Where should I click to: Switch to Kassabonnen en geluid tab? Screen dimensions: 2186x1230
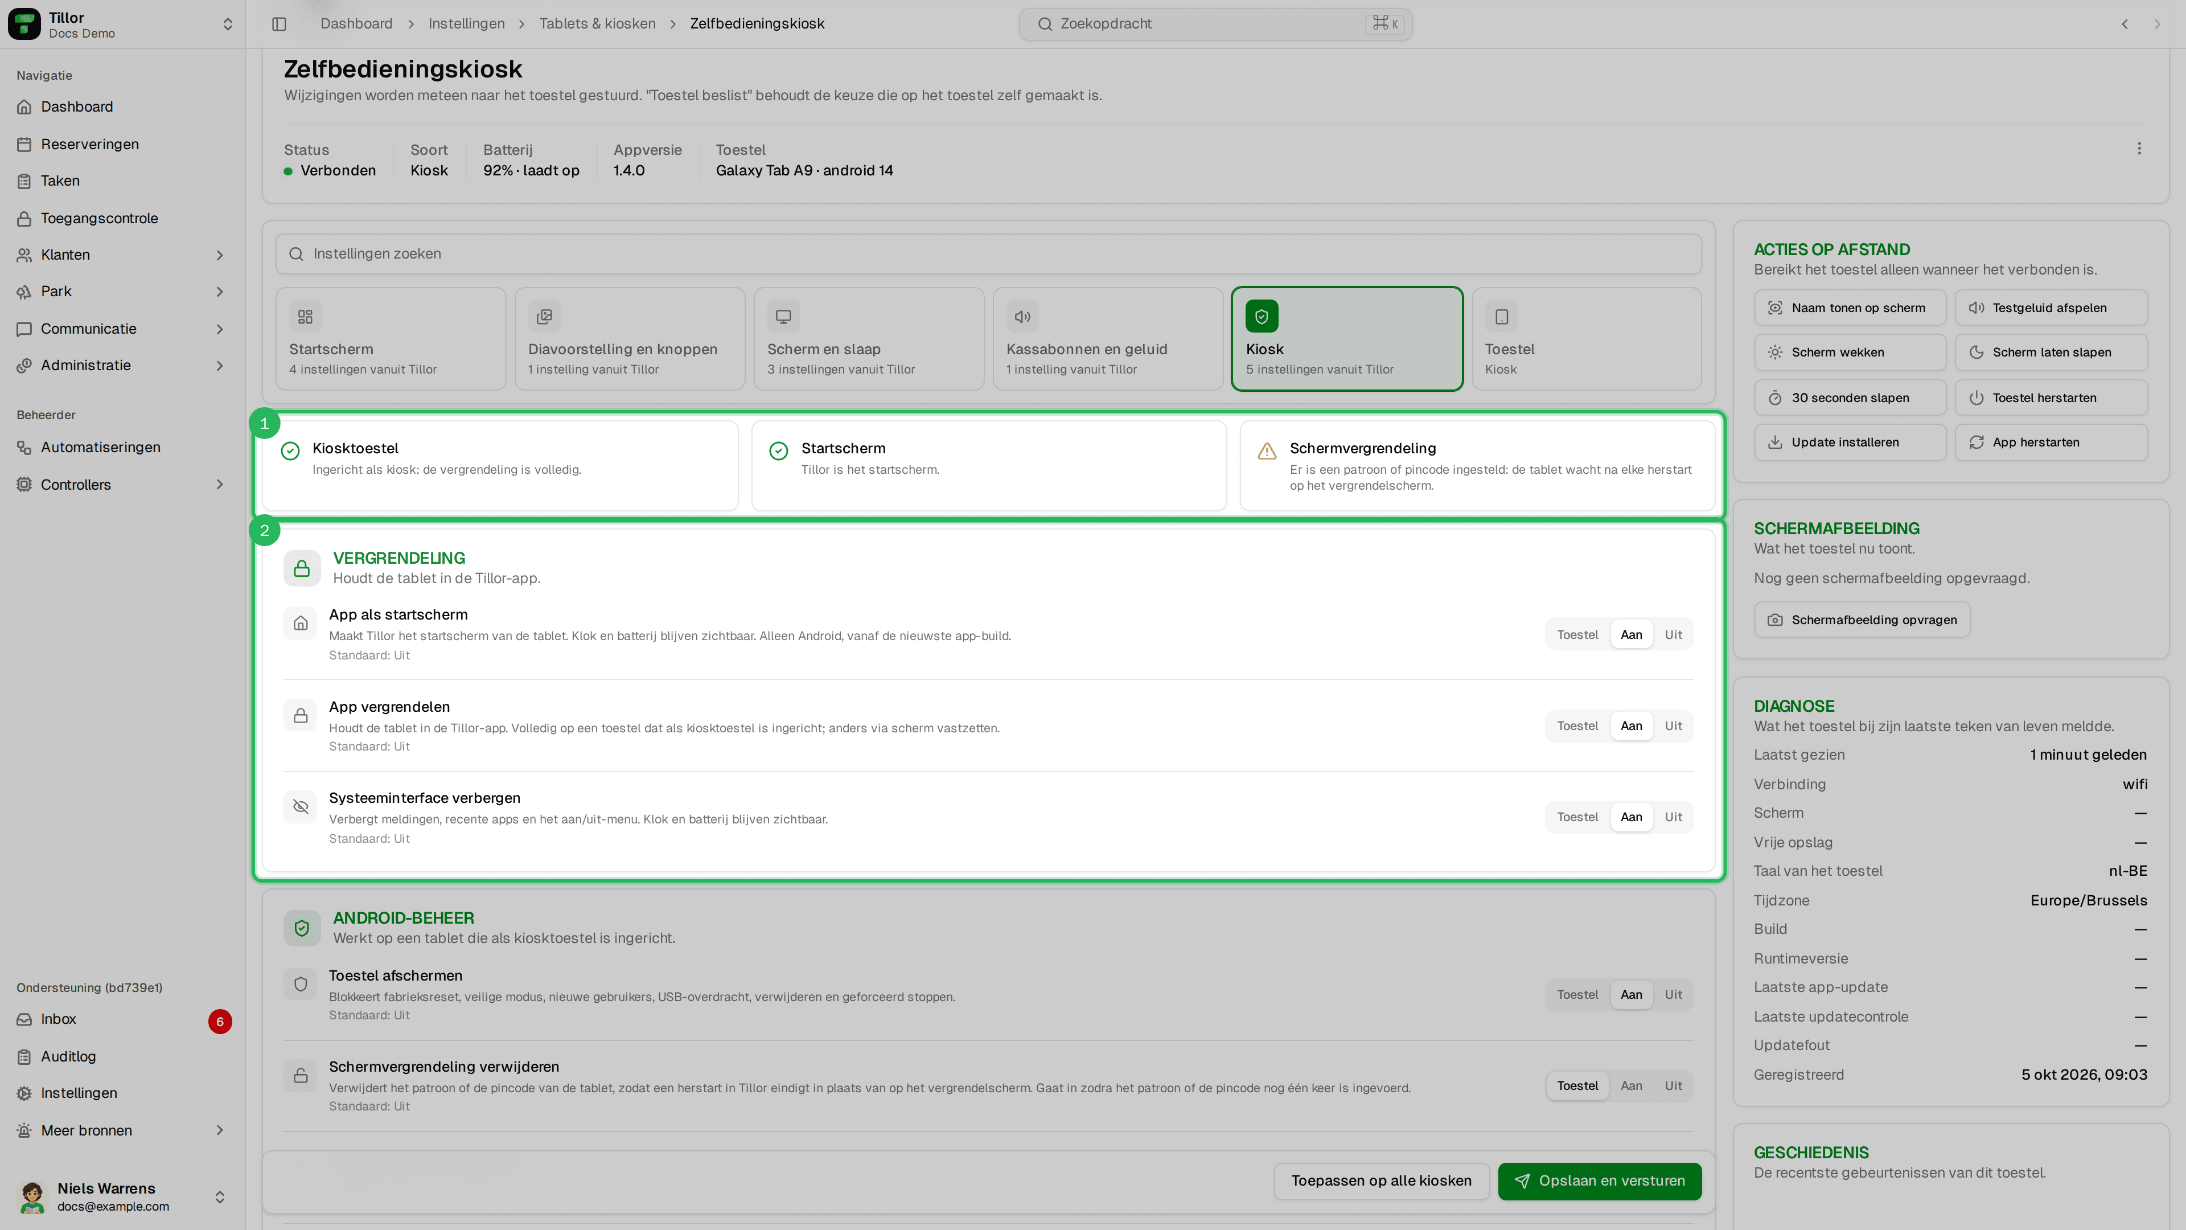(1108, 339)
